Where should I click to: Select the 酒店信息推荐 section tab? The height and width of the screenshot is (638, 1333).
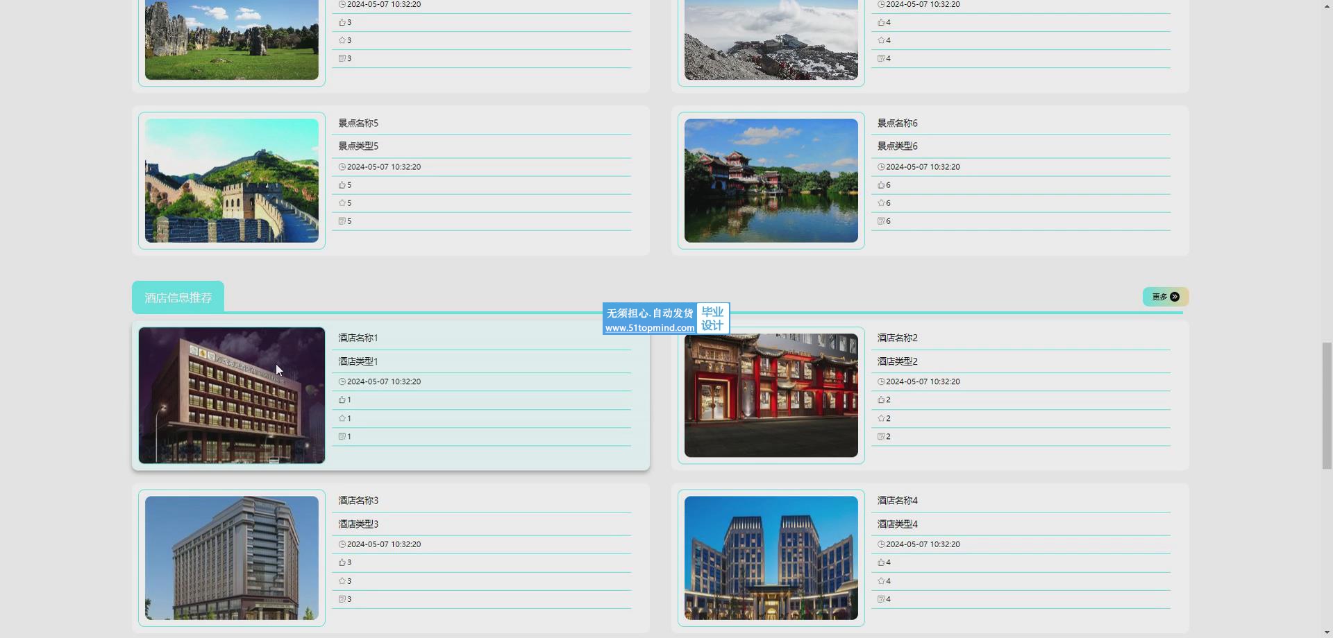pos(178,298)
